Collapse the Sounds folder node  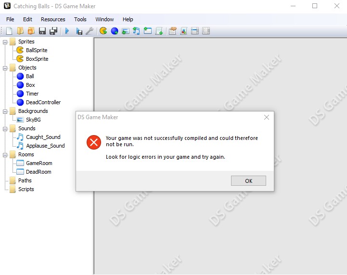tap(5, 128)
